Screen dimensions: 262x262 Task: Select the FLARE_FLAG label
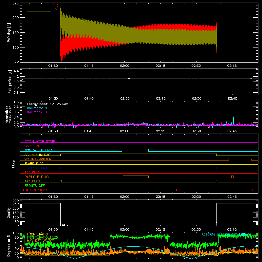click(34, 163)
